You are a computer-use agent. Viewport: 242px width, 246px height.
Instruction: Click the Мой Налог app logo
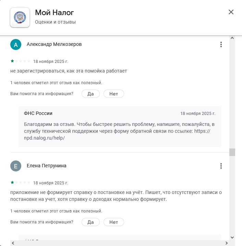coord(20,17)
